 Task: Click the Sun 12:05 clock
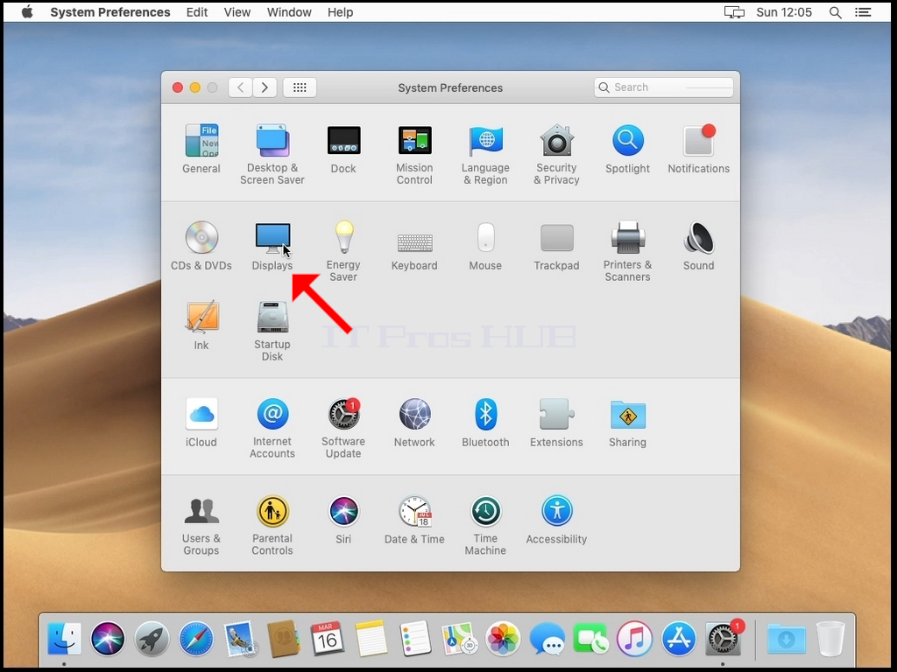point(784,12)
